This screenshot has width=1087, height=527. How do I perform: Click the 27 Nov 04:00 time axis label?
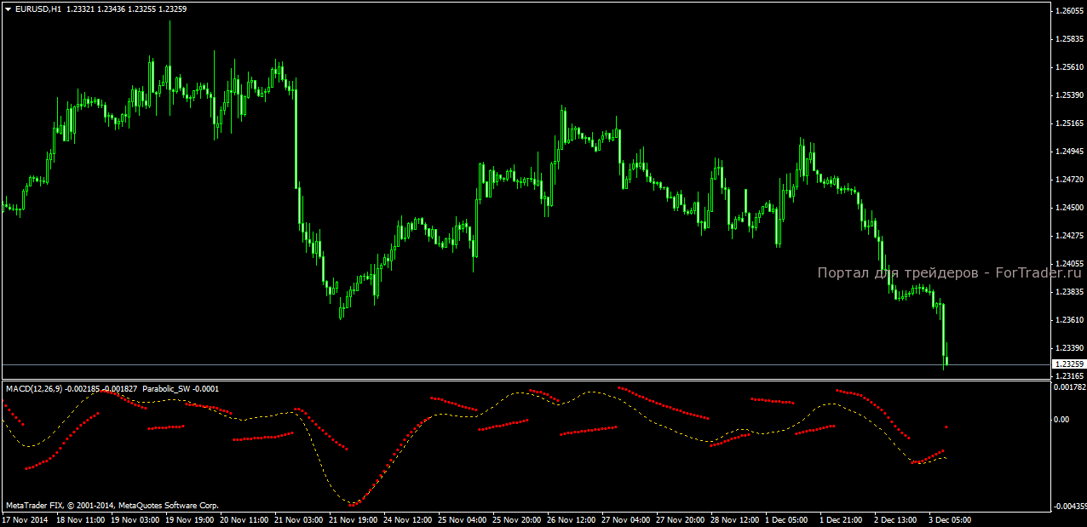pos(627,519)
